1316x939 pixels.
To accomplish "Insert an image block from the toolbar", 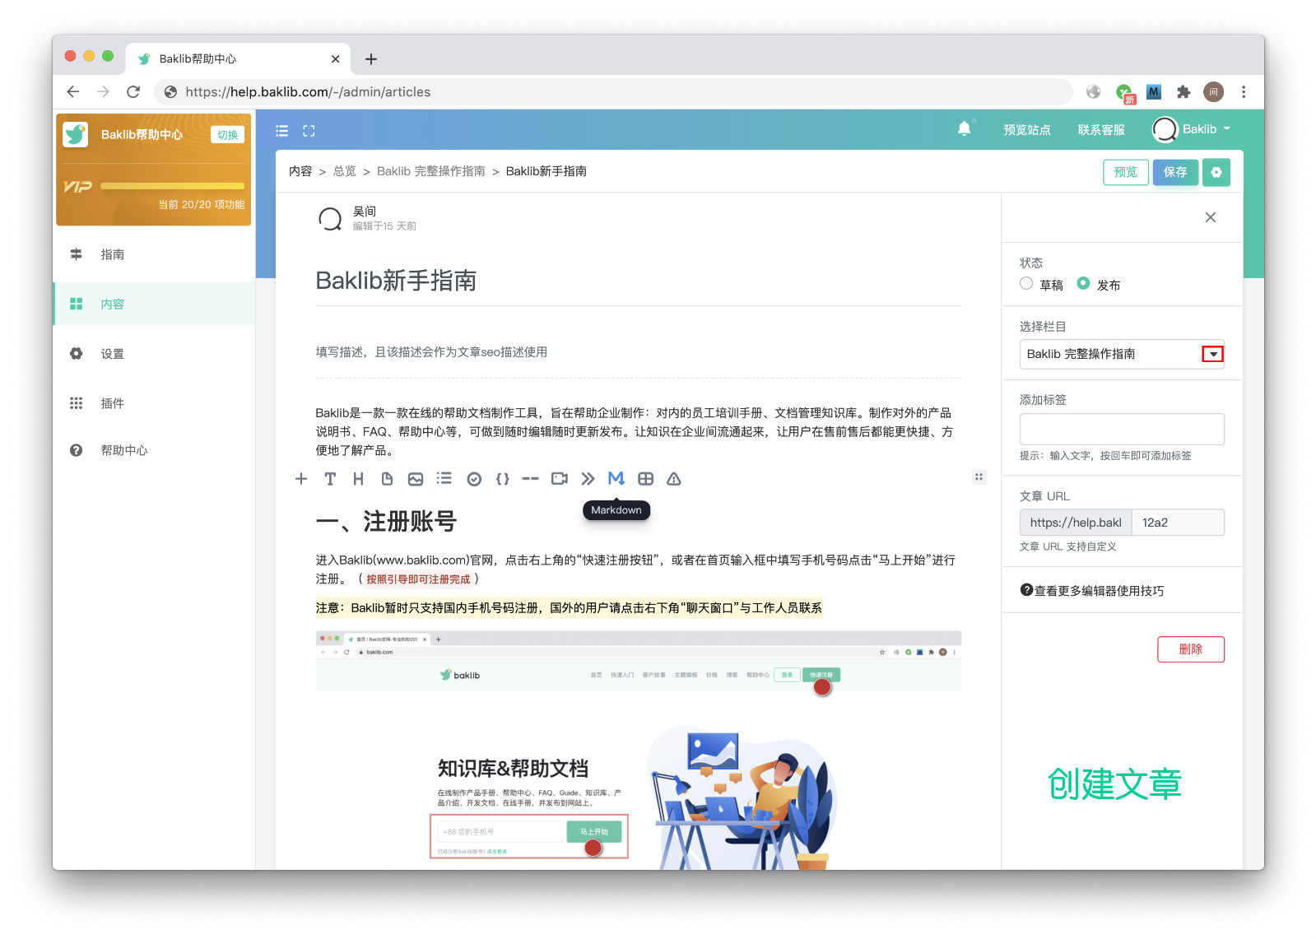I will (416, 479).
